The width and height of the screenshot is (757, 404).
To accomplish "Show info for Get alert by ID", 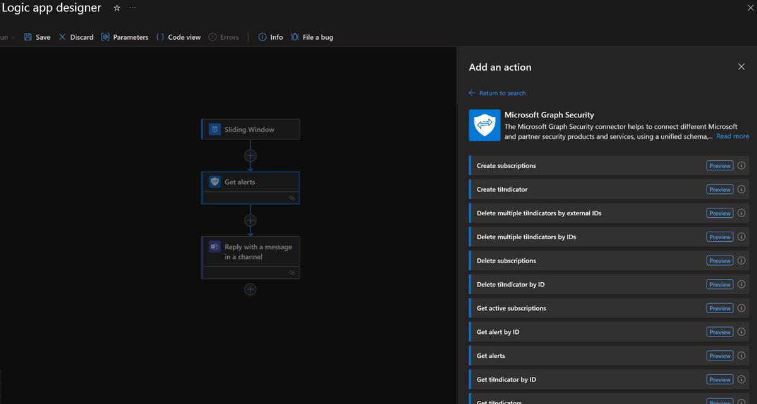I will [x=741, y=332].
